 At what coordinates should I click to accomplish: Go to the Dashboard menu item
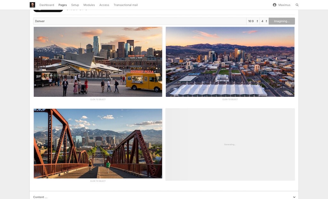(47, 5)
